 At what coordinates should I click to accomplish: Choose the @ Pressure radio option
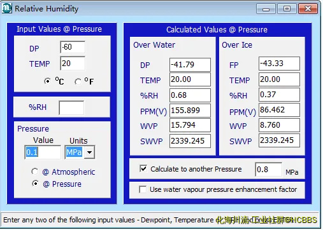[x=35, y=184]
